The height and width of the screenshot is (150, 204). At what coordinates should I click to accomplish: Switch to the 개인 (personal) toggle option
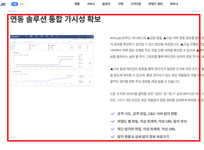pyautogui.click(x=22, y=4)
